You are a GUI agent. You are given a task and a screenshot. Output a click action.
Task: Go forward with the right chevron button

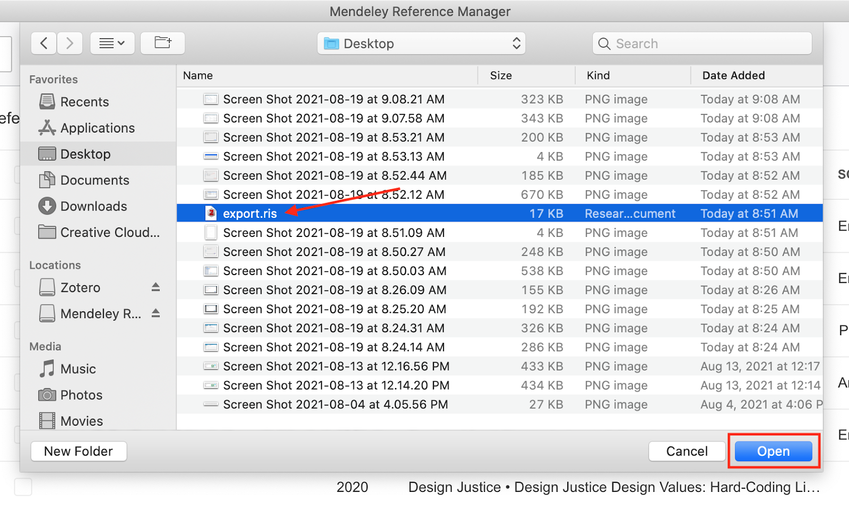[70, 43]
